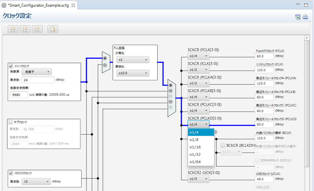Open the SCKCR FCLK divider dropdown

tap(198, 56)
